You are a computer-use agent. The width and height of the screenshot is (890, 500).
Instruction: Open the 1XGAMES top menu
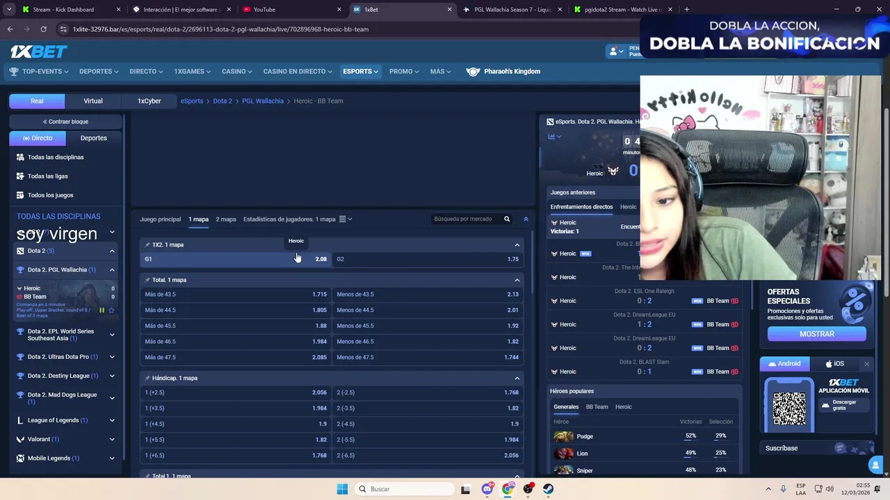coord(193,72)
